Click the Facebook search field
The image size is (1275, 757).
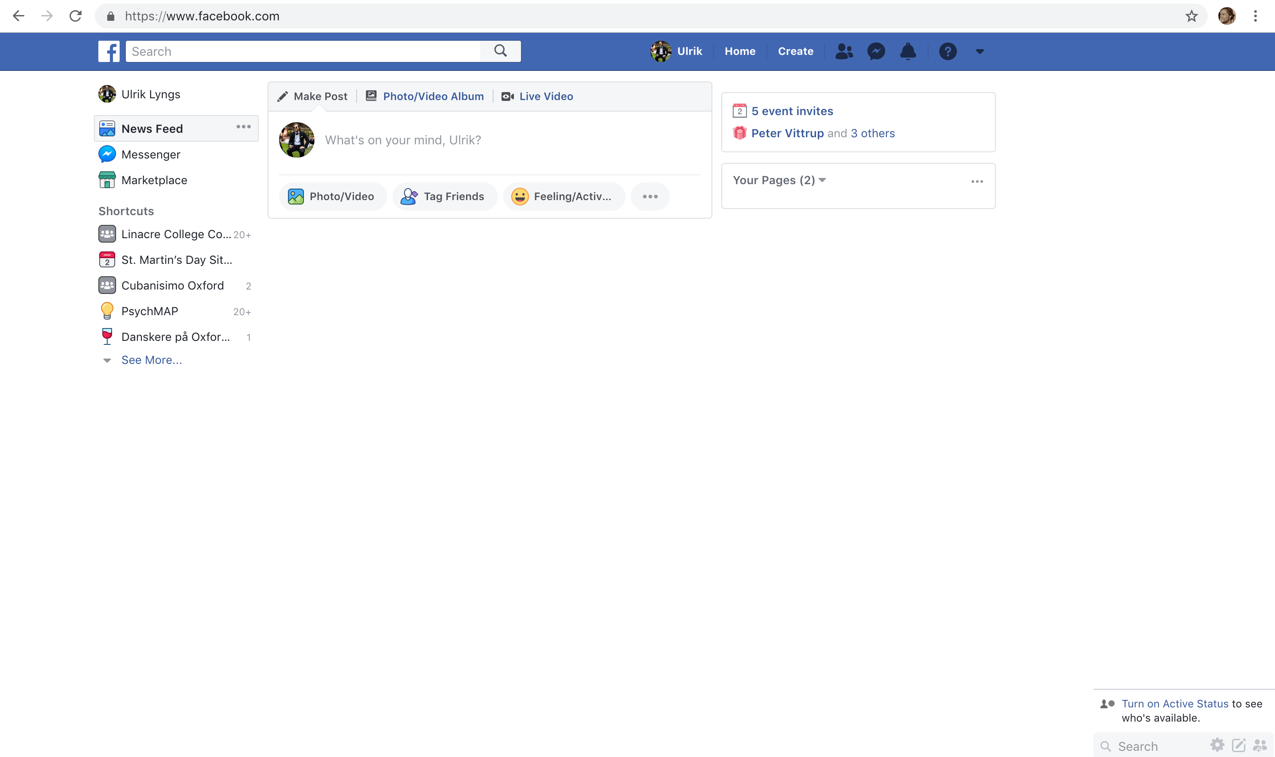click(x=303, y=51)
